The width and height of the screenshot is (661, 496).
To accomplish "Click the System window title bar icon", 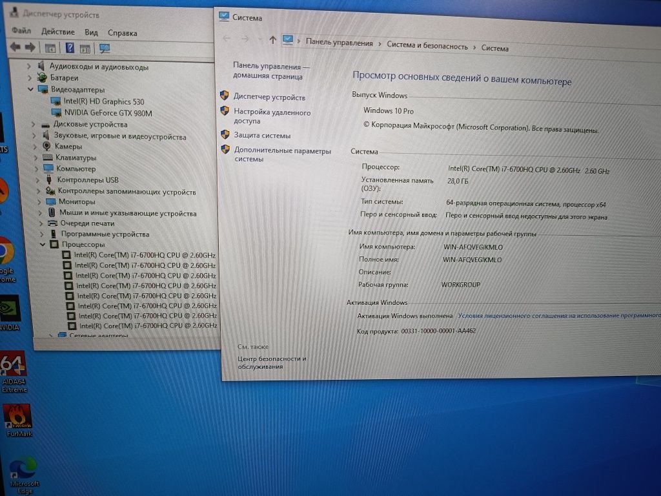I will tap(224, 16).
